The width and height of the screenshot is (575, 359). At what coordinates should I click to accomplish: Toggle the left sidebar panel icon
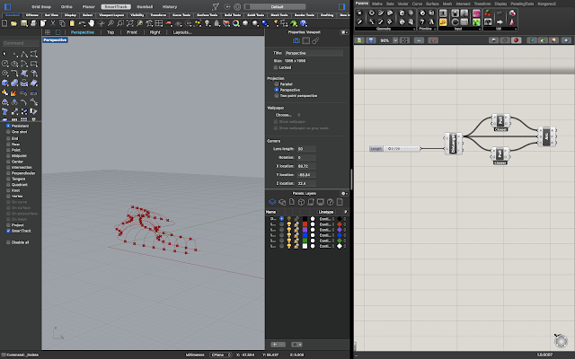coord(7,6)
